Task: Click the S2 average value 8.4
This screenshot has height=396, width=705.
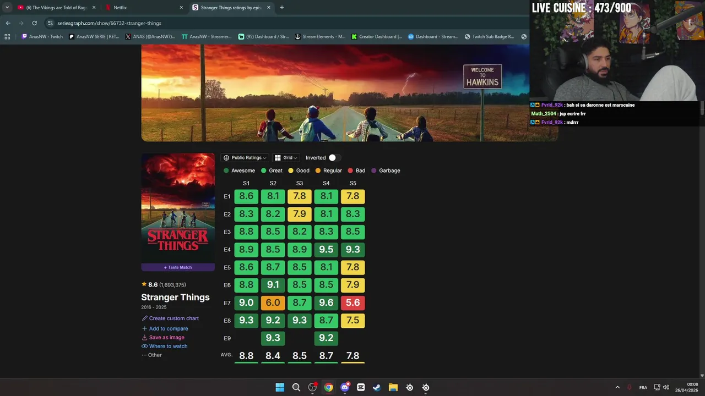Action: (x=273, y=356)
